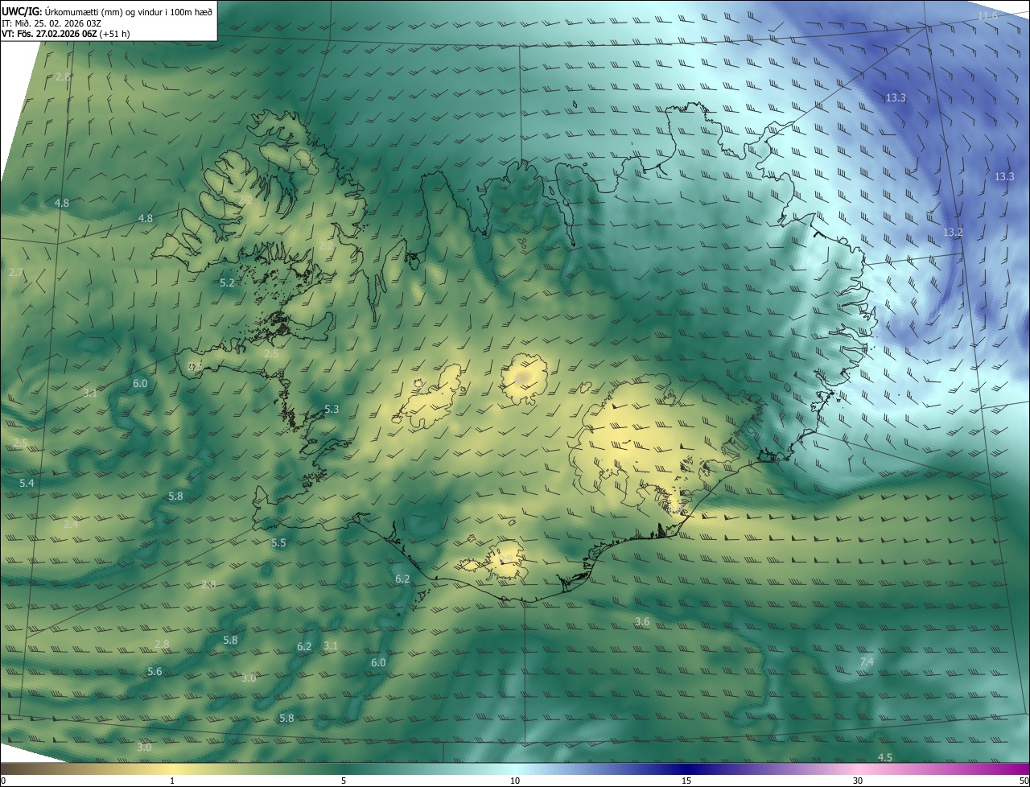
Task: Click the 3.6 value label on the map
Action: 642,621
